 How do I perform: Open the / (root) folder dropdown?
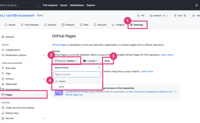click(x=90, y=61)
